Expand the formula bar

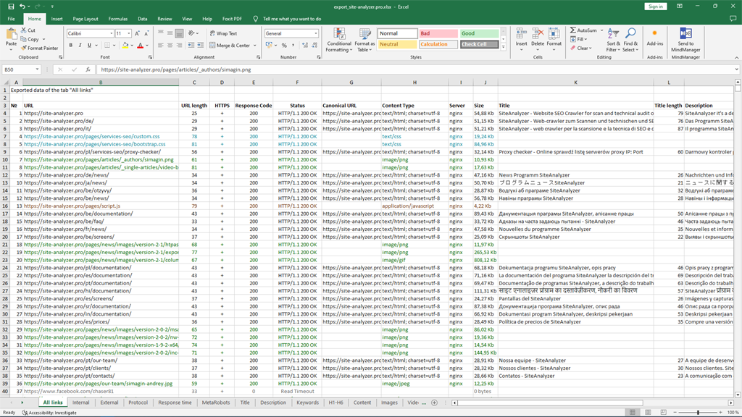pyautogui.click(x=736, y=69)
